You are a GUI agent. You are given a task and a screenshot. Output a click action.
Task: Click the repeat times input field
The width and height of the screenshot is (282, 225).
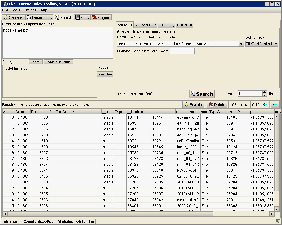pyautogui.click(x=250, y=94)
